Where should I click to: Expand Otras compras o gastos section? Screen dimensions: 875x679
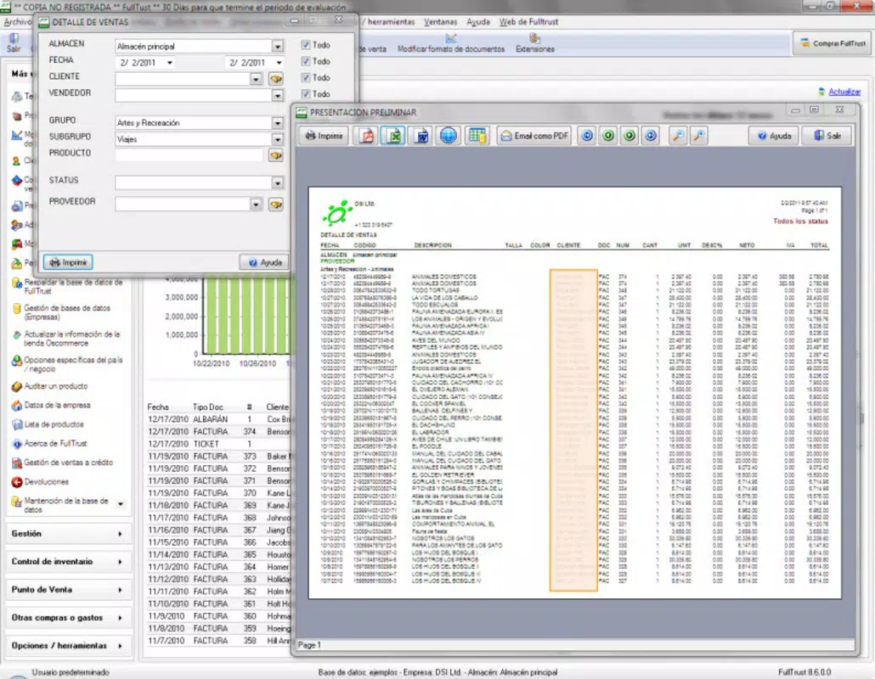tap(68, 618)
